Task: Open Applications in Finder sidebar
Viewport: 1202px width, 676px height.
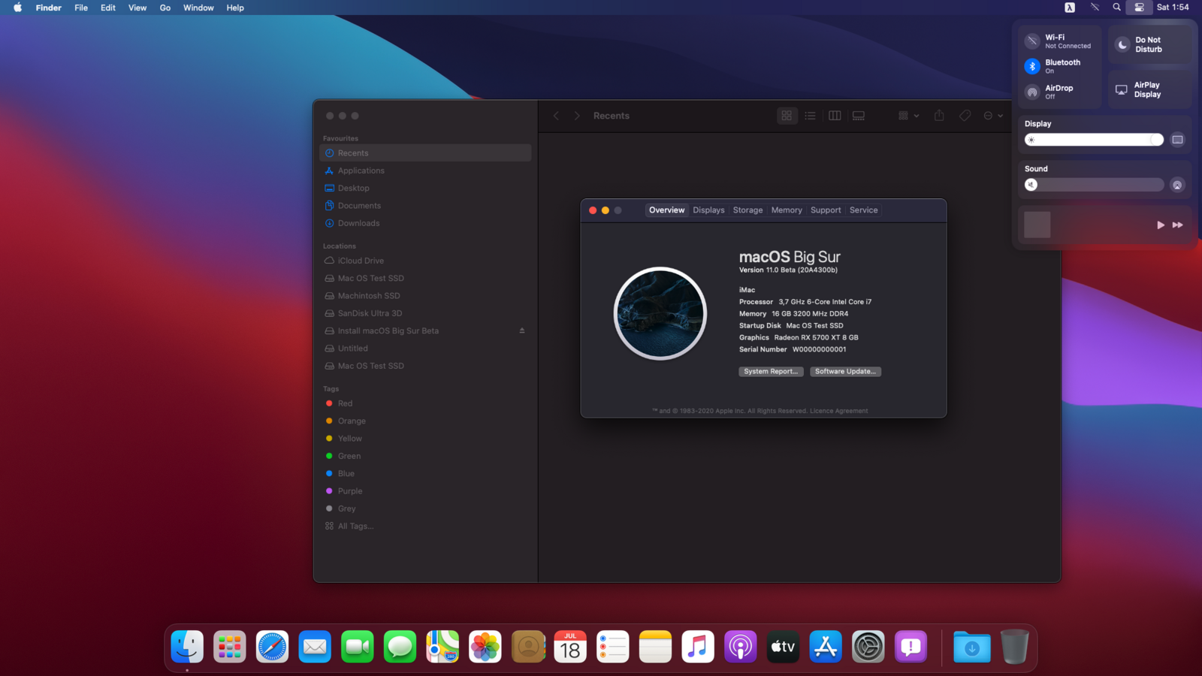Action: click(x=425, y=171)
